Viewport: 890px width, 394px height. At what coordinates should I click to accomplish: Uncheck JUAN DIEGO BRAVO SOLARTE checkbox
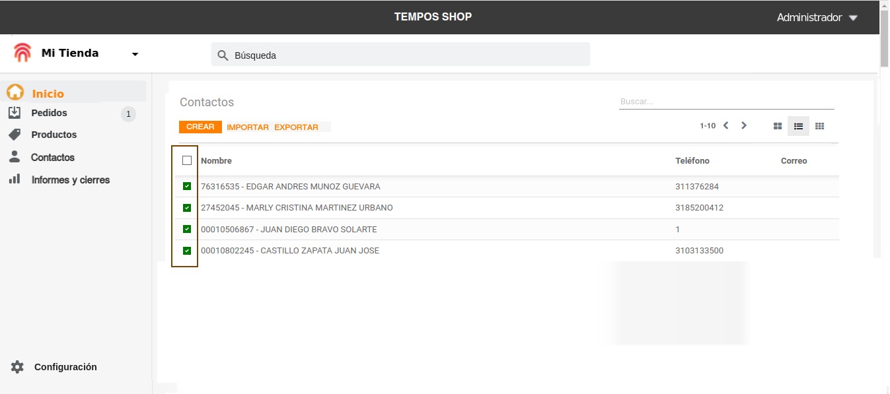pyautogui.click(x=187, y=229)
